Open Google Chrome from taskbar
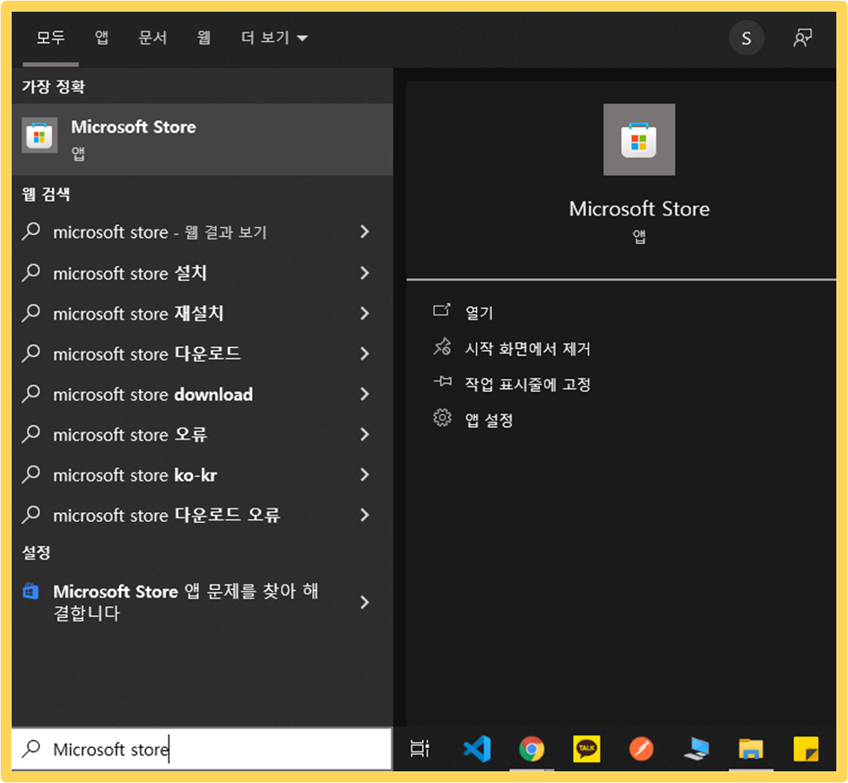 [532, 749]
